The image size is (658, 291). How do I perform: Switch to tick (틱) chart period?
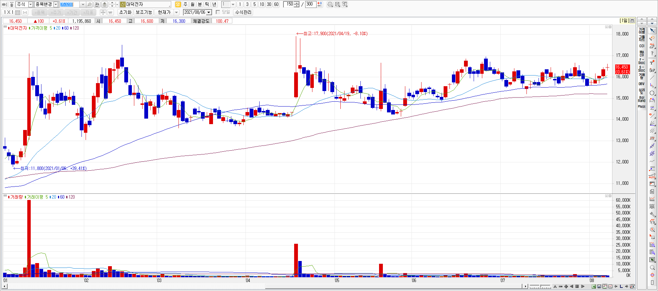(x=207, y=4)
